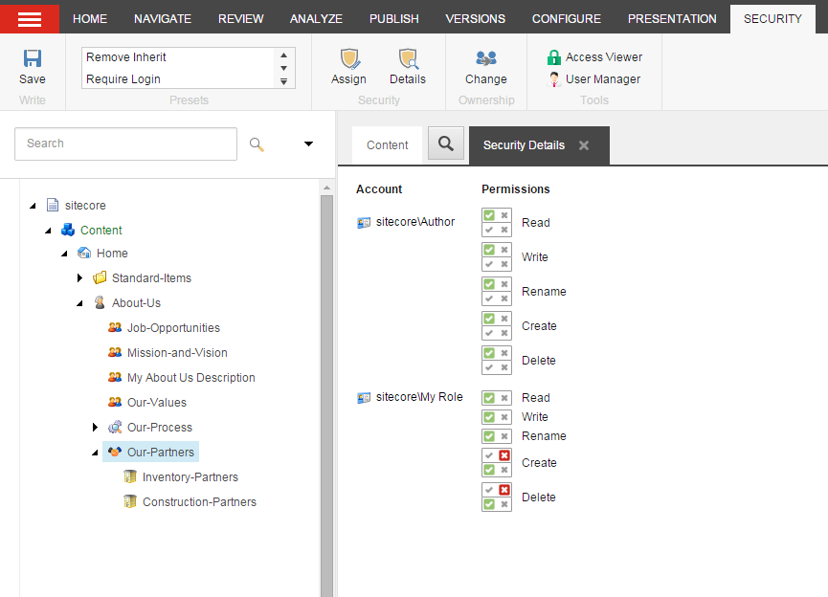Toggle green allow check for My Role Rename
The image size is (828, 597).
(x=489, y=436)
